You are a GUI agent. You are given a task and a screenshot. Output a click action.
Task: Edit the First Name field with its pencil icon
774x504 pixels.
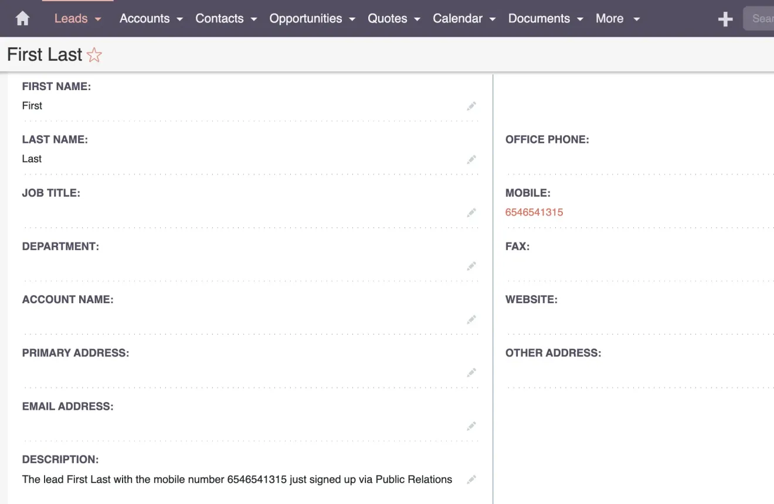471,106
